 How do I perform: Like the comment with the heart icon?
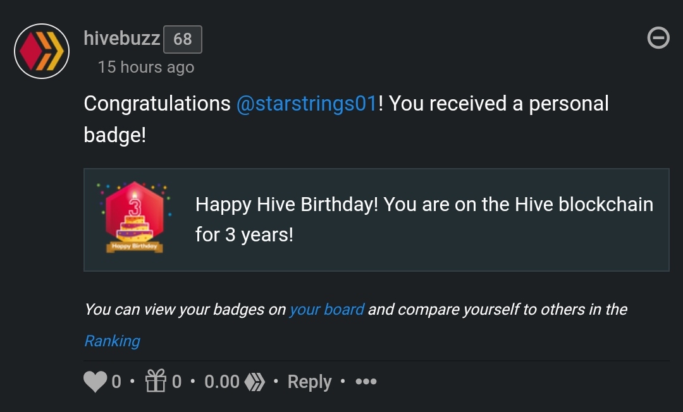pos(95,382)
